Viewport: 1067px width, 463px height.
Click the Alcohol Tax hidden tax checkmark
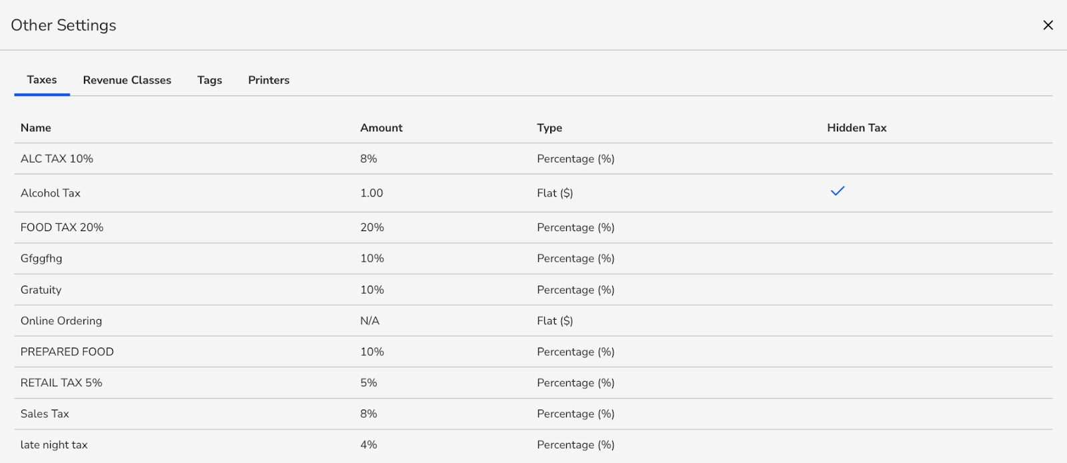(838, 191)
